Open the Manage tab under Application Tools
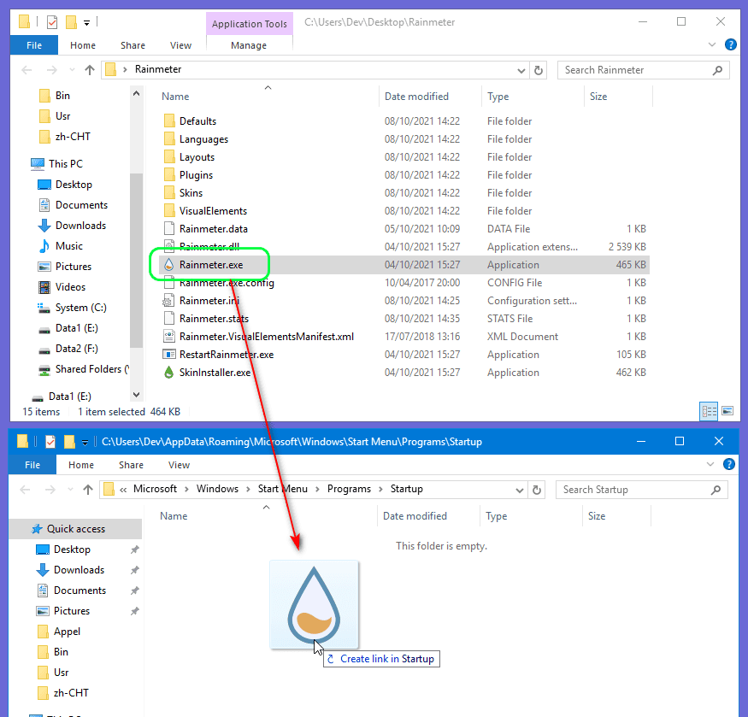 [x=249, y=45]
